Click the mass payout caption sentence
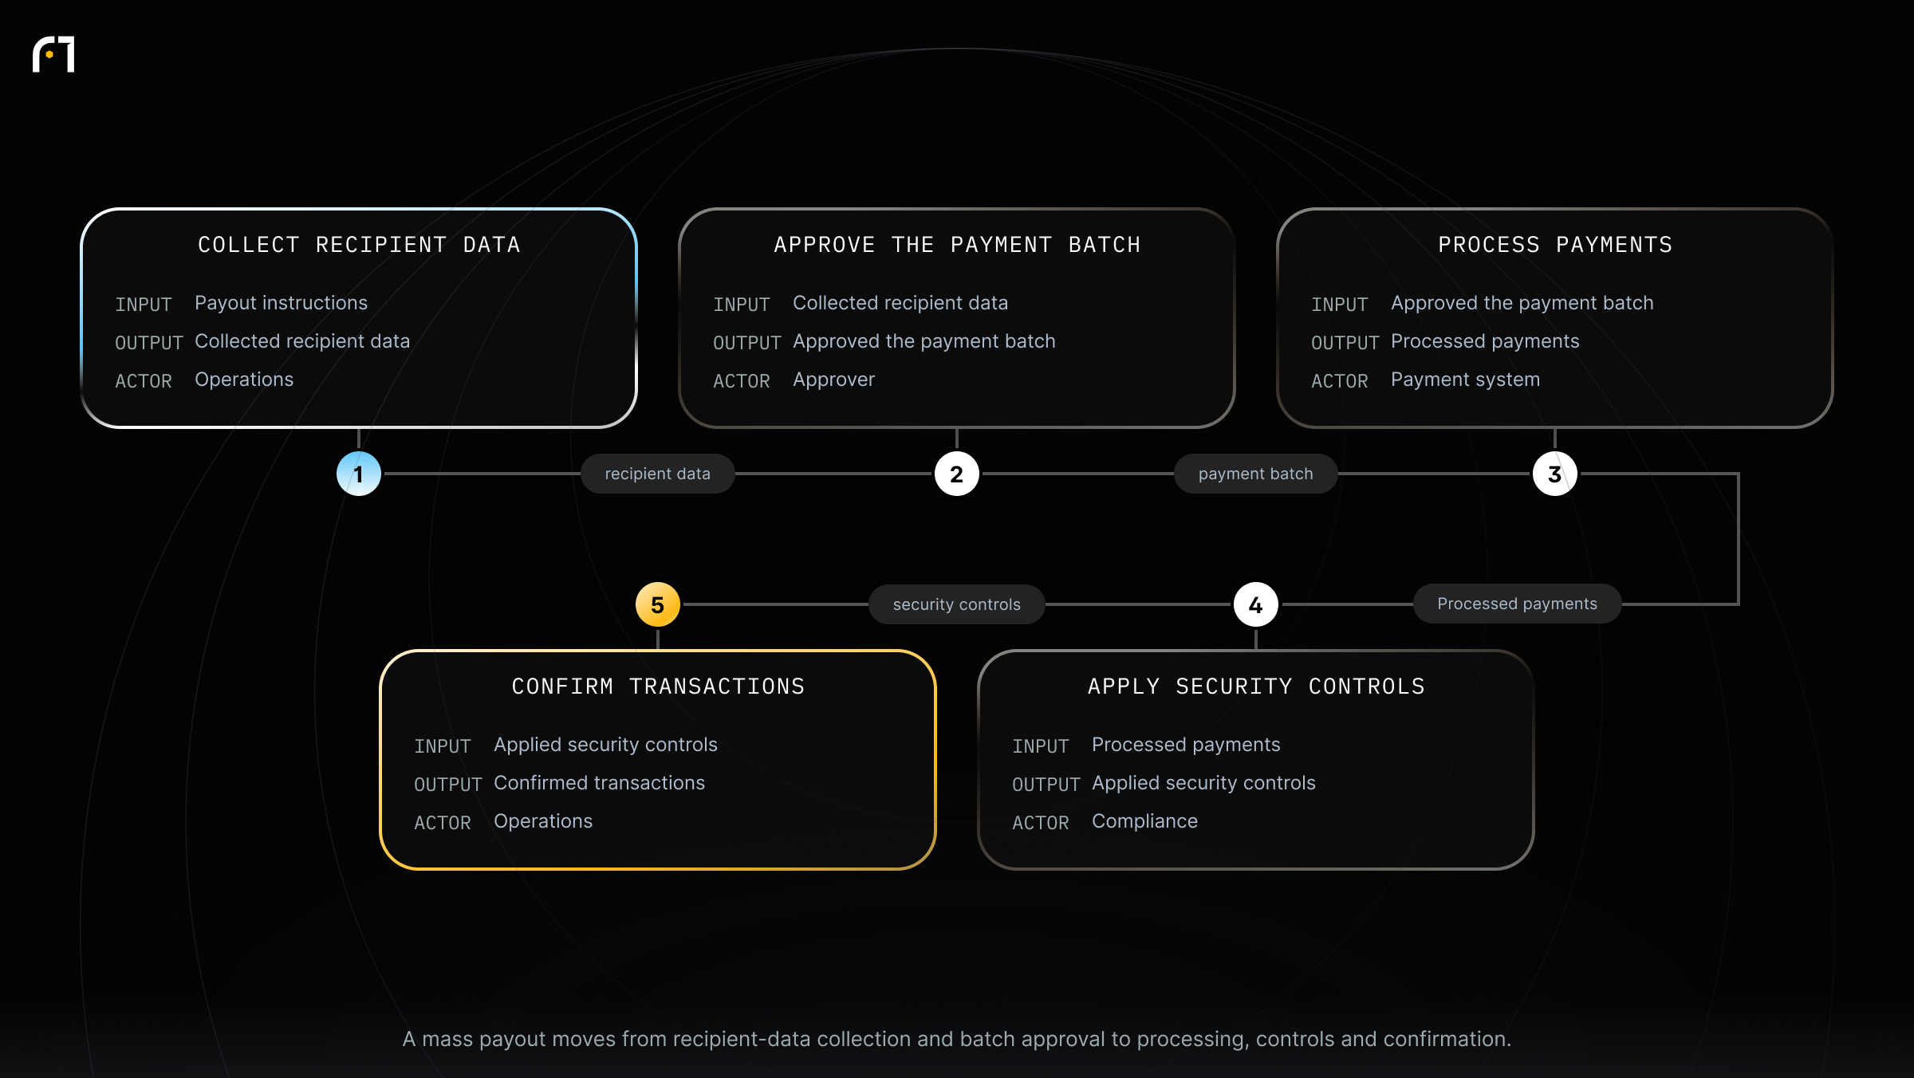This screenshot has width=1914, height=1078. pyautogui.click(x=957, y=1039)
